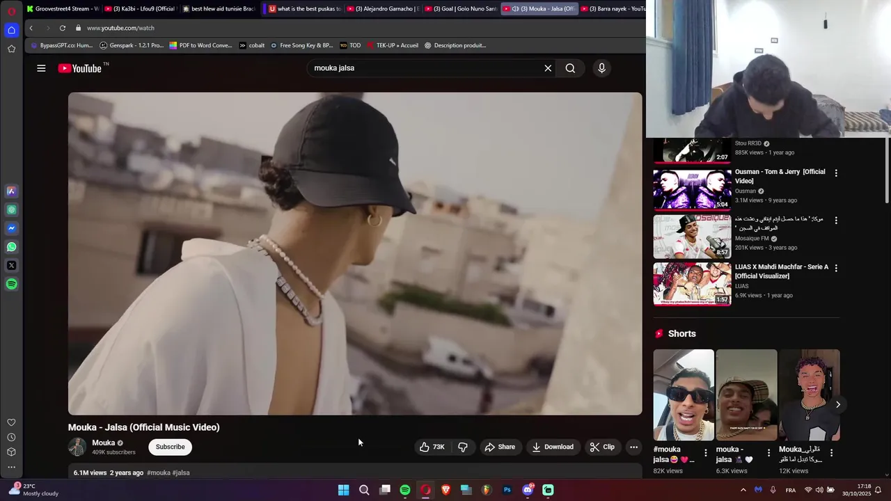Open History via the sidebar clock icon
Viewport: 891px width, 501px height.
(x=11, y=438)
